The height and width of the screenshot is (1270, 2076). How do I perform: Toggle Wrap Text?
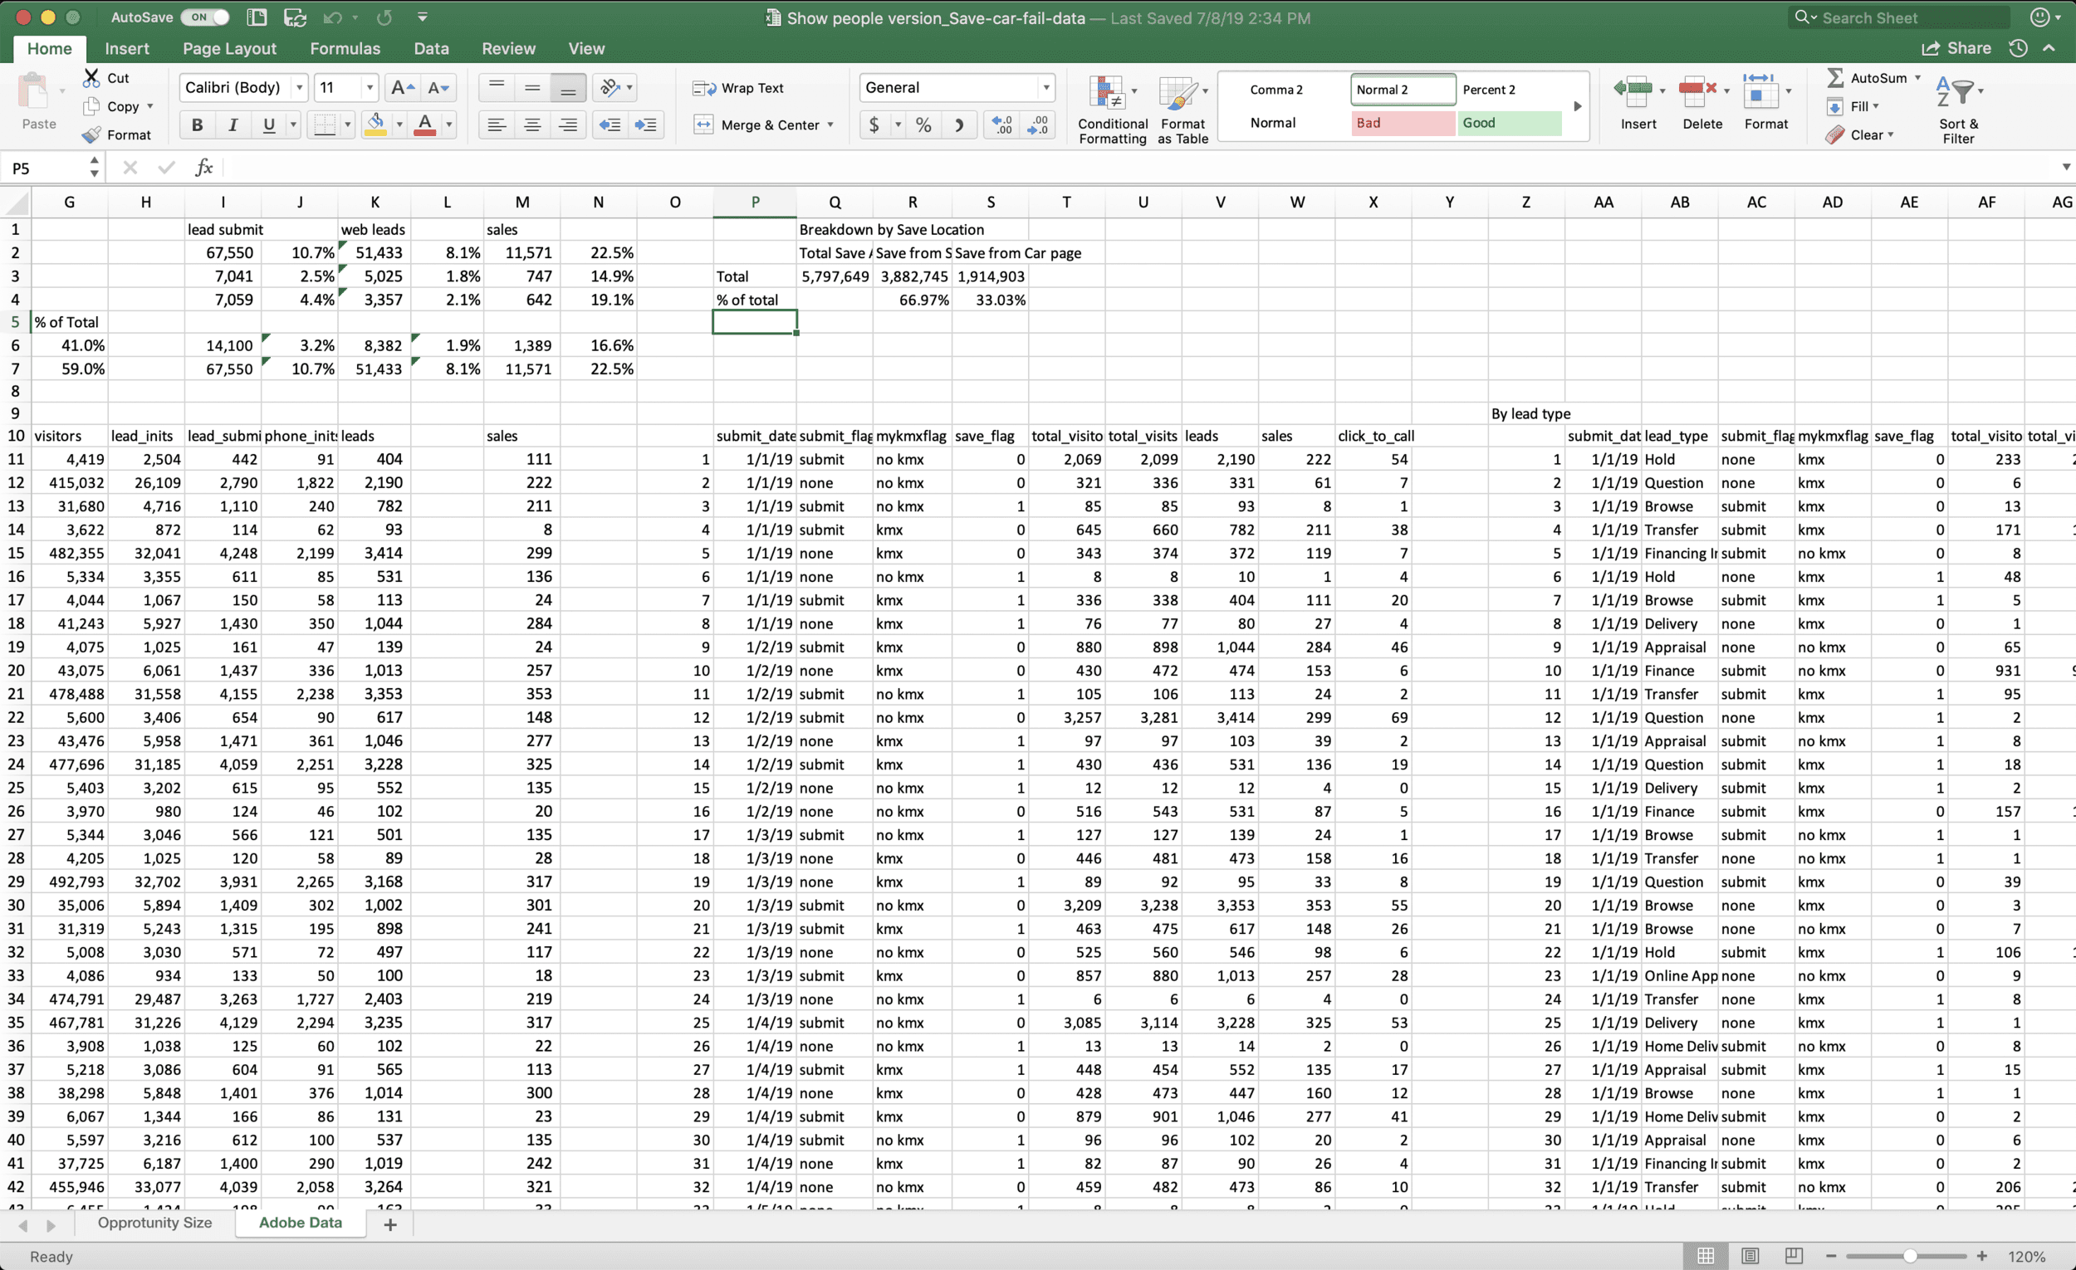(x=738, y=88)
